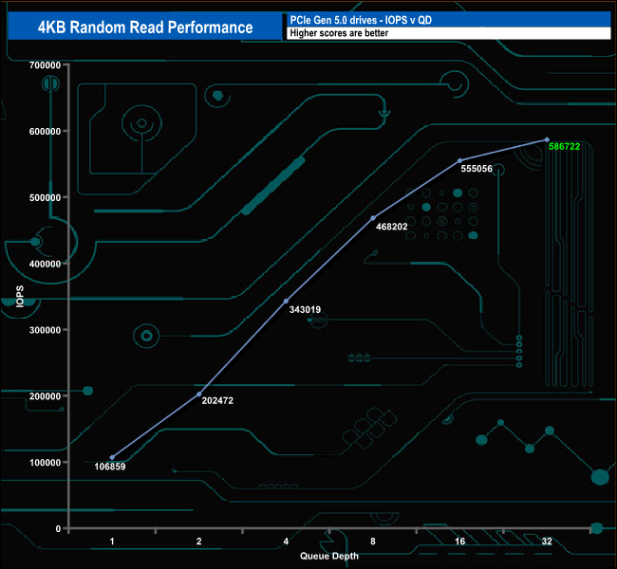Click the 300000 tick label on Y axis
Screen dimensions: 617x569
coord(44,330)
